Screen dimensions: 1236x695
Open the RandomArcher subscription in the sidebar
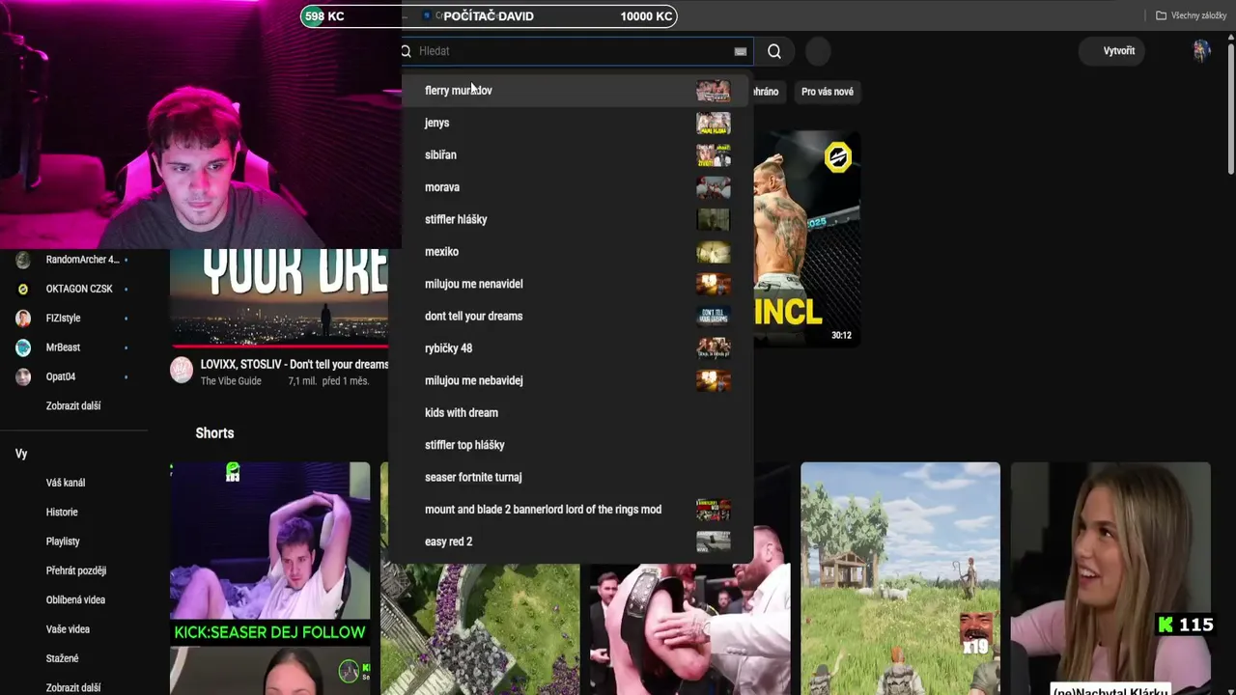coord(83,260)
